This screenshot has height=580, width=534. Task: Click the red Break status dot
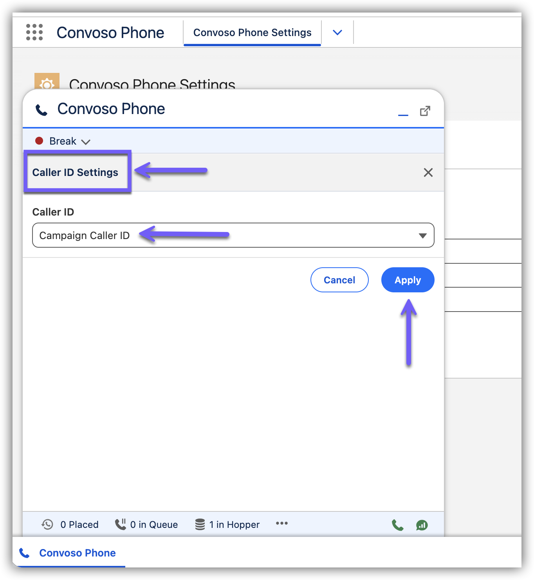[39, 141]
